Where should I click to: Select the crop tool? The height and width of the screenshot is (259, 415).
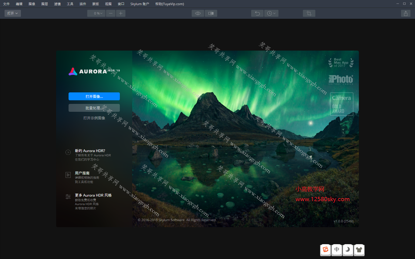click(309, 13)
